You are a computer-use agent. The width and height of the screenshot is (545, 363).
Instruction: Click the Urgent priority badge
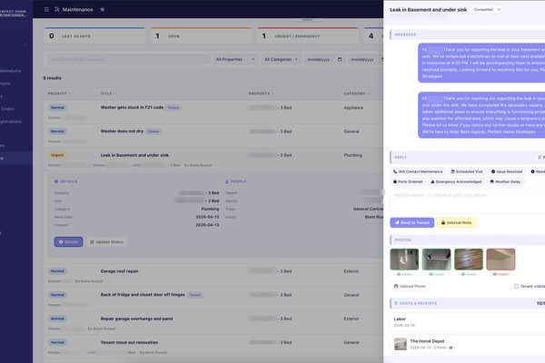click(x=57, y=155)
